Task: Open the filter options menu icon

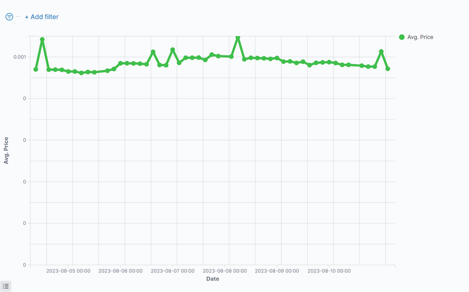Action: 9,17
